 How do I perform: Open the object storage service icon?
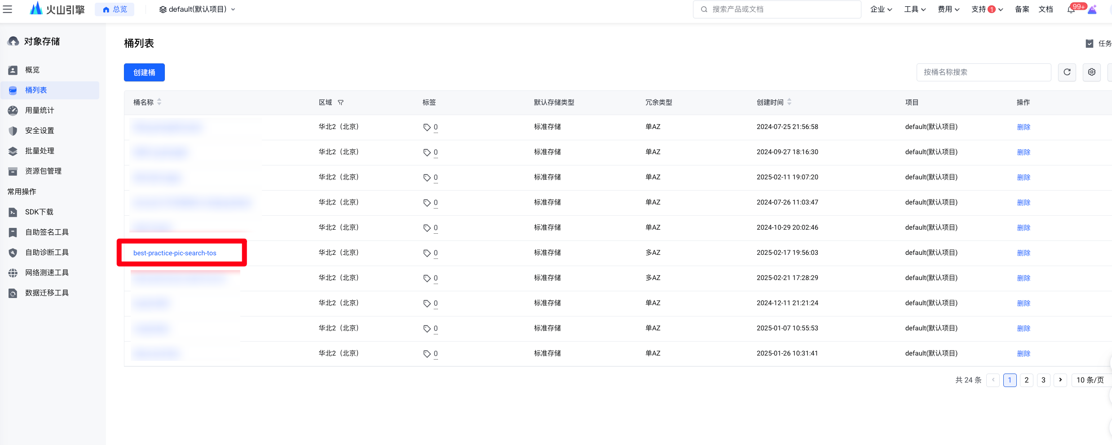(13, 41)
